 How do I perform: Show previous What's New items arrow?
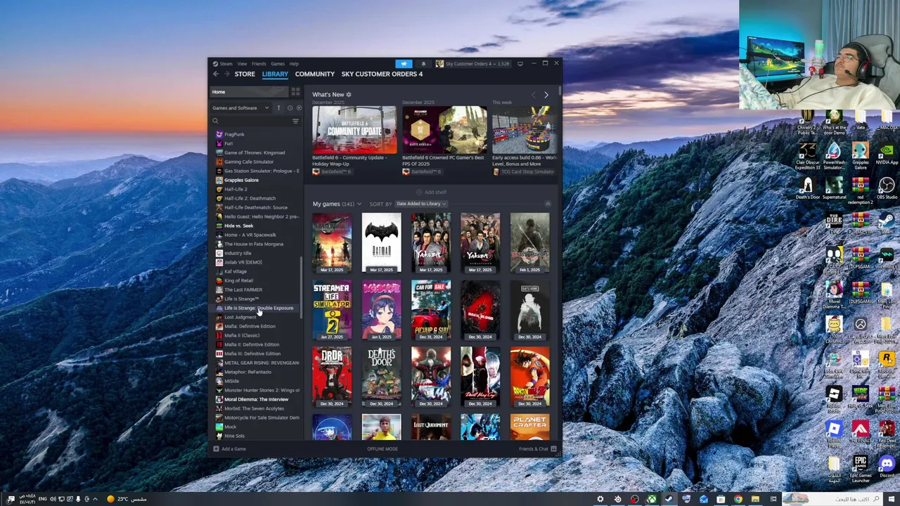534,94
